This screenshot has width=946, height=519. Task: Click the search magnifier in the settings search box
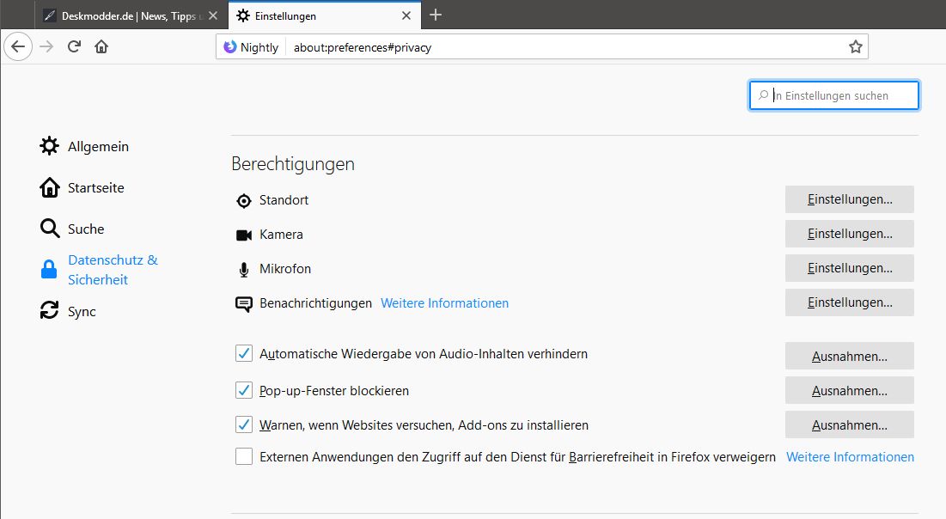click(763, 95)
